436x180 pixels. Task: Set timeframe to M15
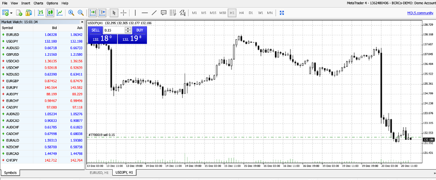[x=213, y=13]
